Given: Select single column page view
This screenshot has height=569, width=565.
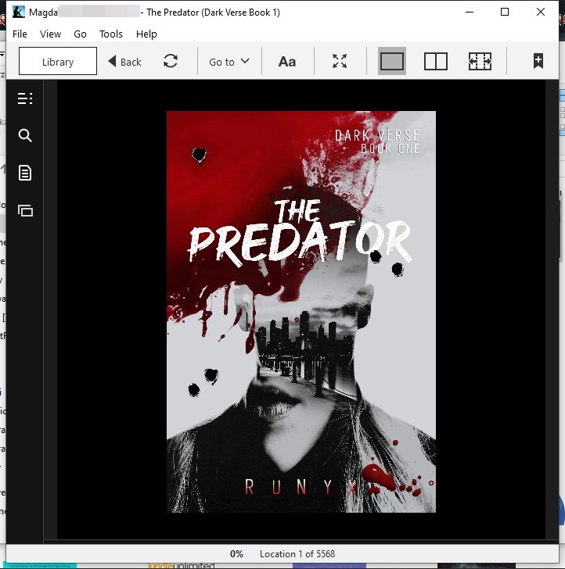Looking at the screenshot, I should 392,61.
